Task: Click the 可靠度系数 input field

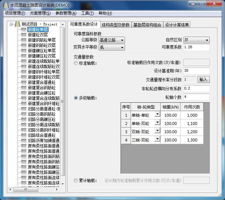Action: (196, 47)
